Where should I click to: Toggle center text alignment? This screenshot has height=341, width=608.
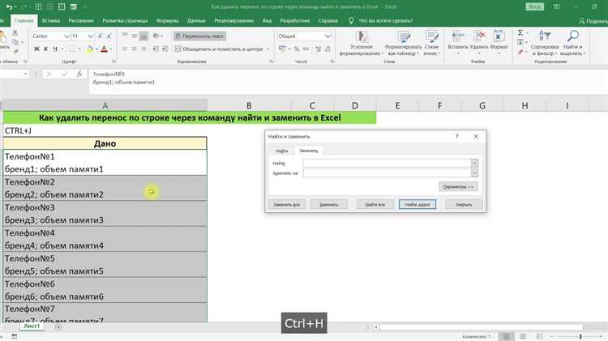tap(134, 49)
